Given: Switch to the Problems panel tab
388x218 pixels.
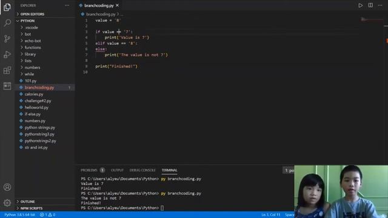Looking at the screenshot, I should click(93, 170).
